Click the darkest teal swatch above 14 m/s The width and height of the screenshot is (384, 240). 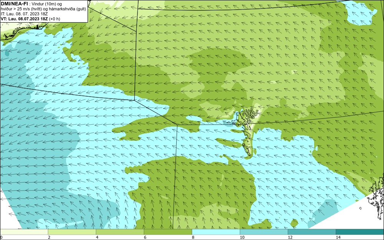pos(360,232)
